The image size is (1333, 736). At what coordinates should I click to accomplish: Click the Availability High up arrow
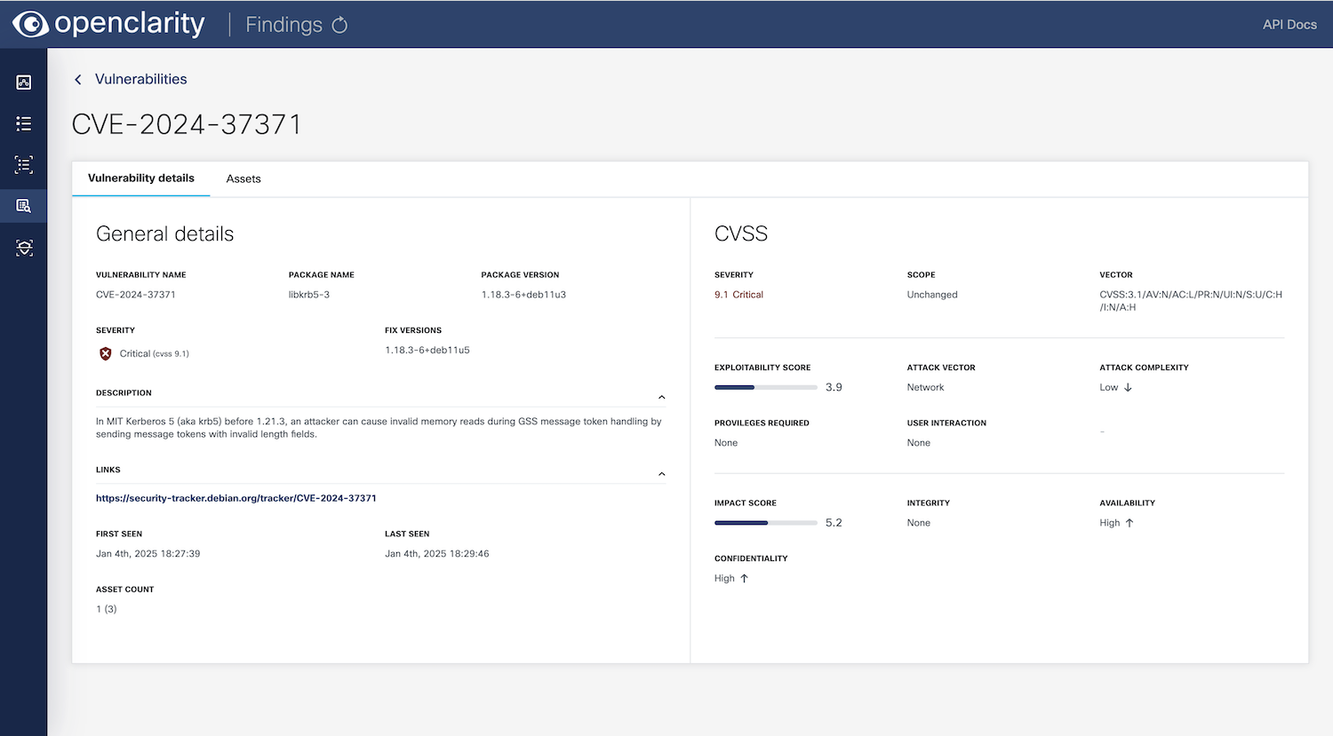tap(1129, 523)
